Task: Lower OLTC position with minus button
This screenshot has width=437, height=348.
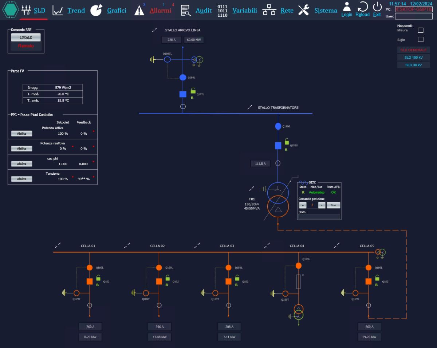Action: [322, 205]
